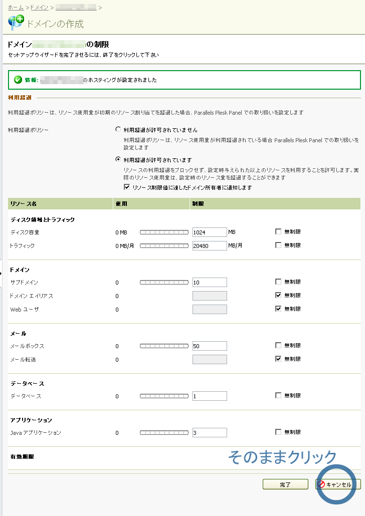Disable 無制限 for メール転送
Image resolution: width=365 pixels, height=516 pixels.
coord(278,359)
